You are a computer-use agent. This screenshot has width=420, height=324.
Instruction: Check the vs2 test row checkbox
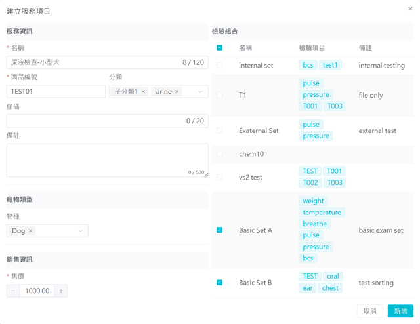click(x=219, y=177)
